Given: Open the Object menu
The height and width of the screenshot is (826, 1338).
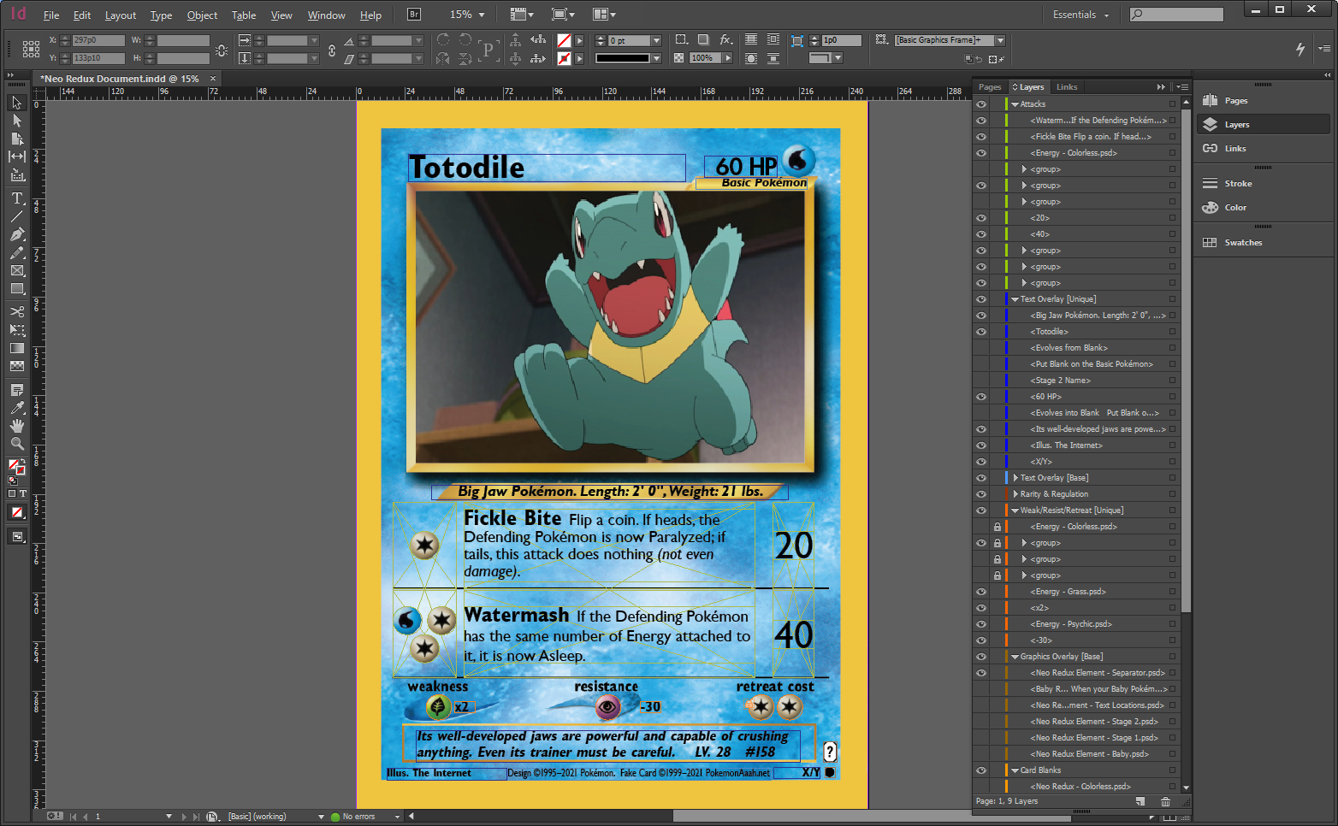Looking at the screenshot, I should coord(202,15).
